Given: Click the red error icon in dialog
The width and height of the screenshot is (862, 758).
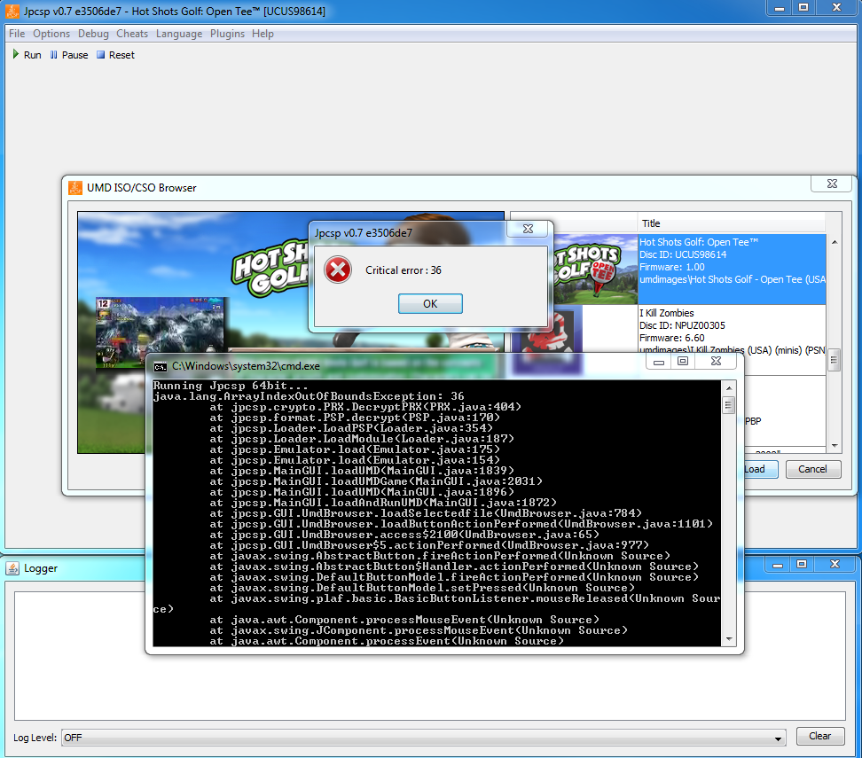Looking at the screenshot, I should tap(338, 270).
